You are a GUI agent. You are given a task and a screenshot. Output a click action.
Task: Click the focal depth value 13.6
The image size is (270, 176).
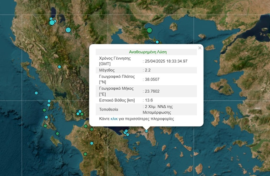pyautogui.click(x=149, y=100)
